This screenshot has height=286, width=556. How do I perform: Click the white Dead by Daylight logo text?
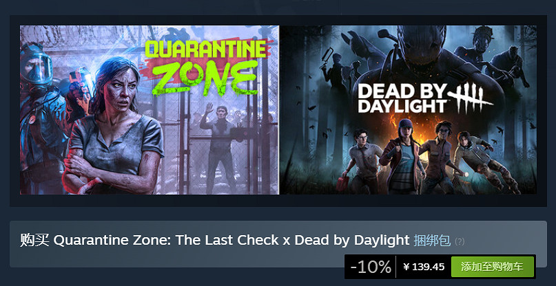400,98
